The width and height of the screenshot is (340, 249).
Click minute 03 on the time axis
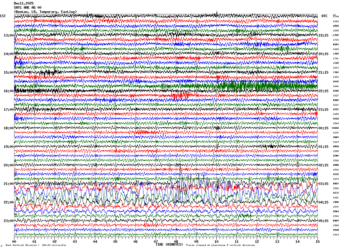[x=75, y=241]
